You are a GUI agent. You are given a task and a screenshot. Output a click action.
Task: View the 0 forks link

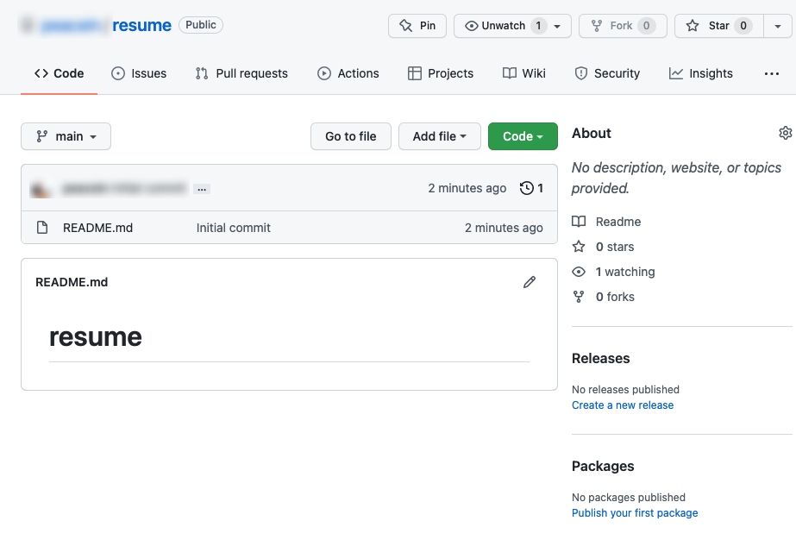pyautogui.click(x=615, y=297)
